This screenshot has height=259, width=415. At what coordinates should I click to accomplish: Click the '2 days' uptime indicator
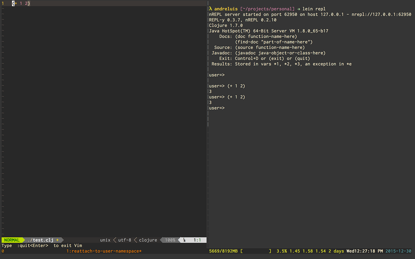point(336,251)
